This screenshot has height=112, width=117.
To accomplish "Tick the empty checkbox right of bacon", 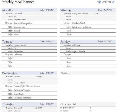I will point(91,111).
